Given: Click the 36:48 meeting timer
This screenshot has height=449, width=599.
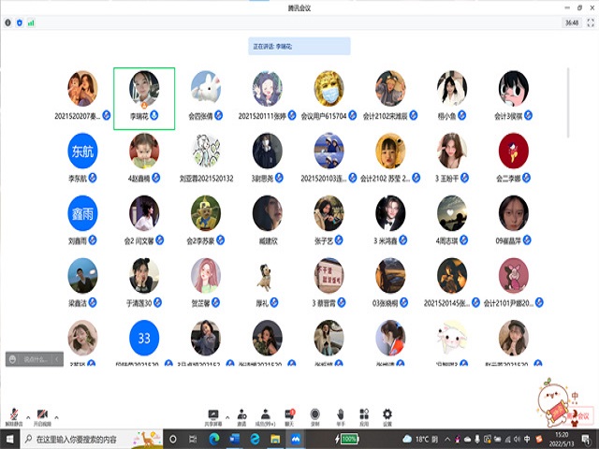Looking at the screenshot, I should click(x=571, y=22).
